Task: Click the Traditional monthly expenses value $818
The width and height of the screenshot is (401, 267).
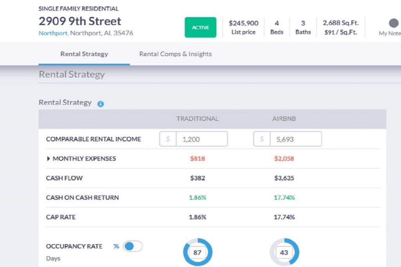Action: (x=197, y=159)
